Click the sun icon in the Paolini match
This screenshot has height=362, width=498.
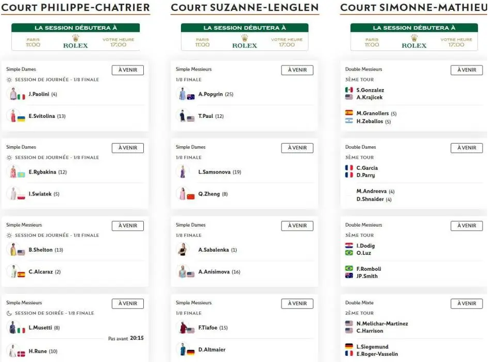(9, 80)
